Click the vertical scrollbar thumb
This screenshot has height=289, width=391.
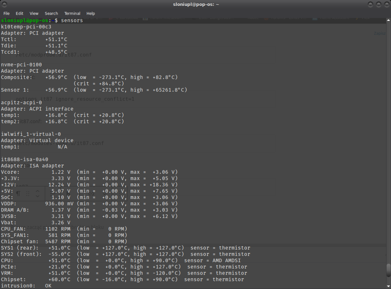tap(388, 270)
